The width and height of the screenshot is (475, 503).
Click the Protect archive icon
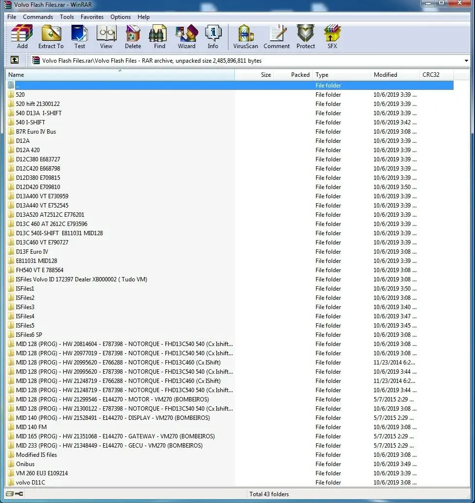click(305, 36)
